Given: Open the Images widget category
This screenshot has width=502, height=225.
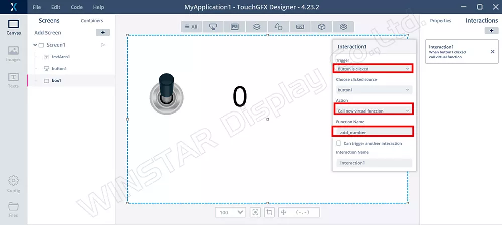Looking at the screenshot, I should [x=234, y=27].
